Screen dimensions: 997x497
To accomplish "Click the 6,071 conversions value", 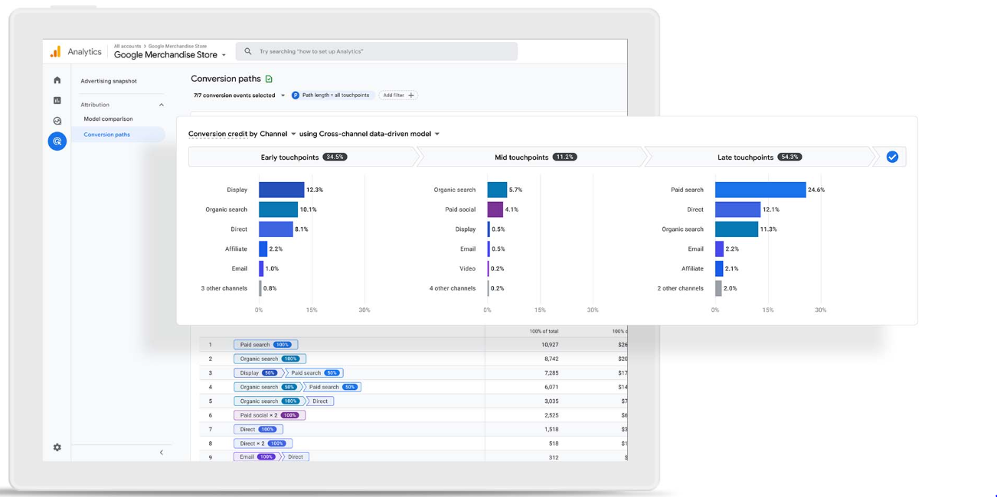I will click(551, 387).
